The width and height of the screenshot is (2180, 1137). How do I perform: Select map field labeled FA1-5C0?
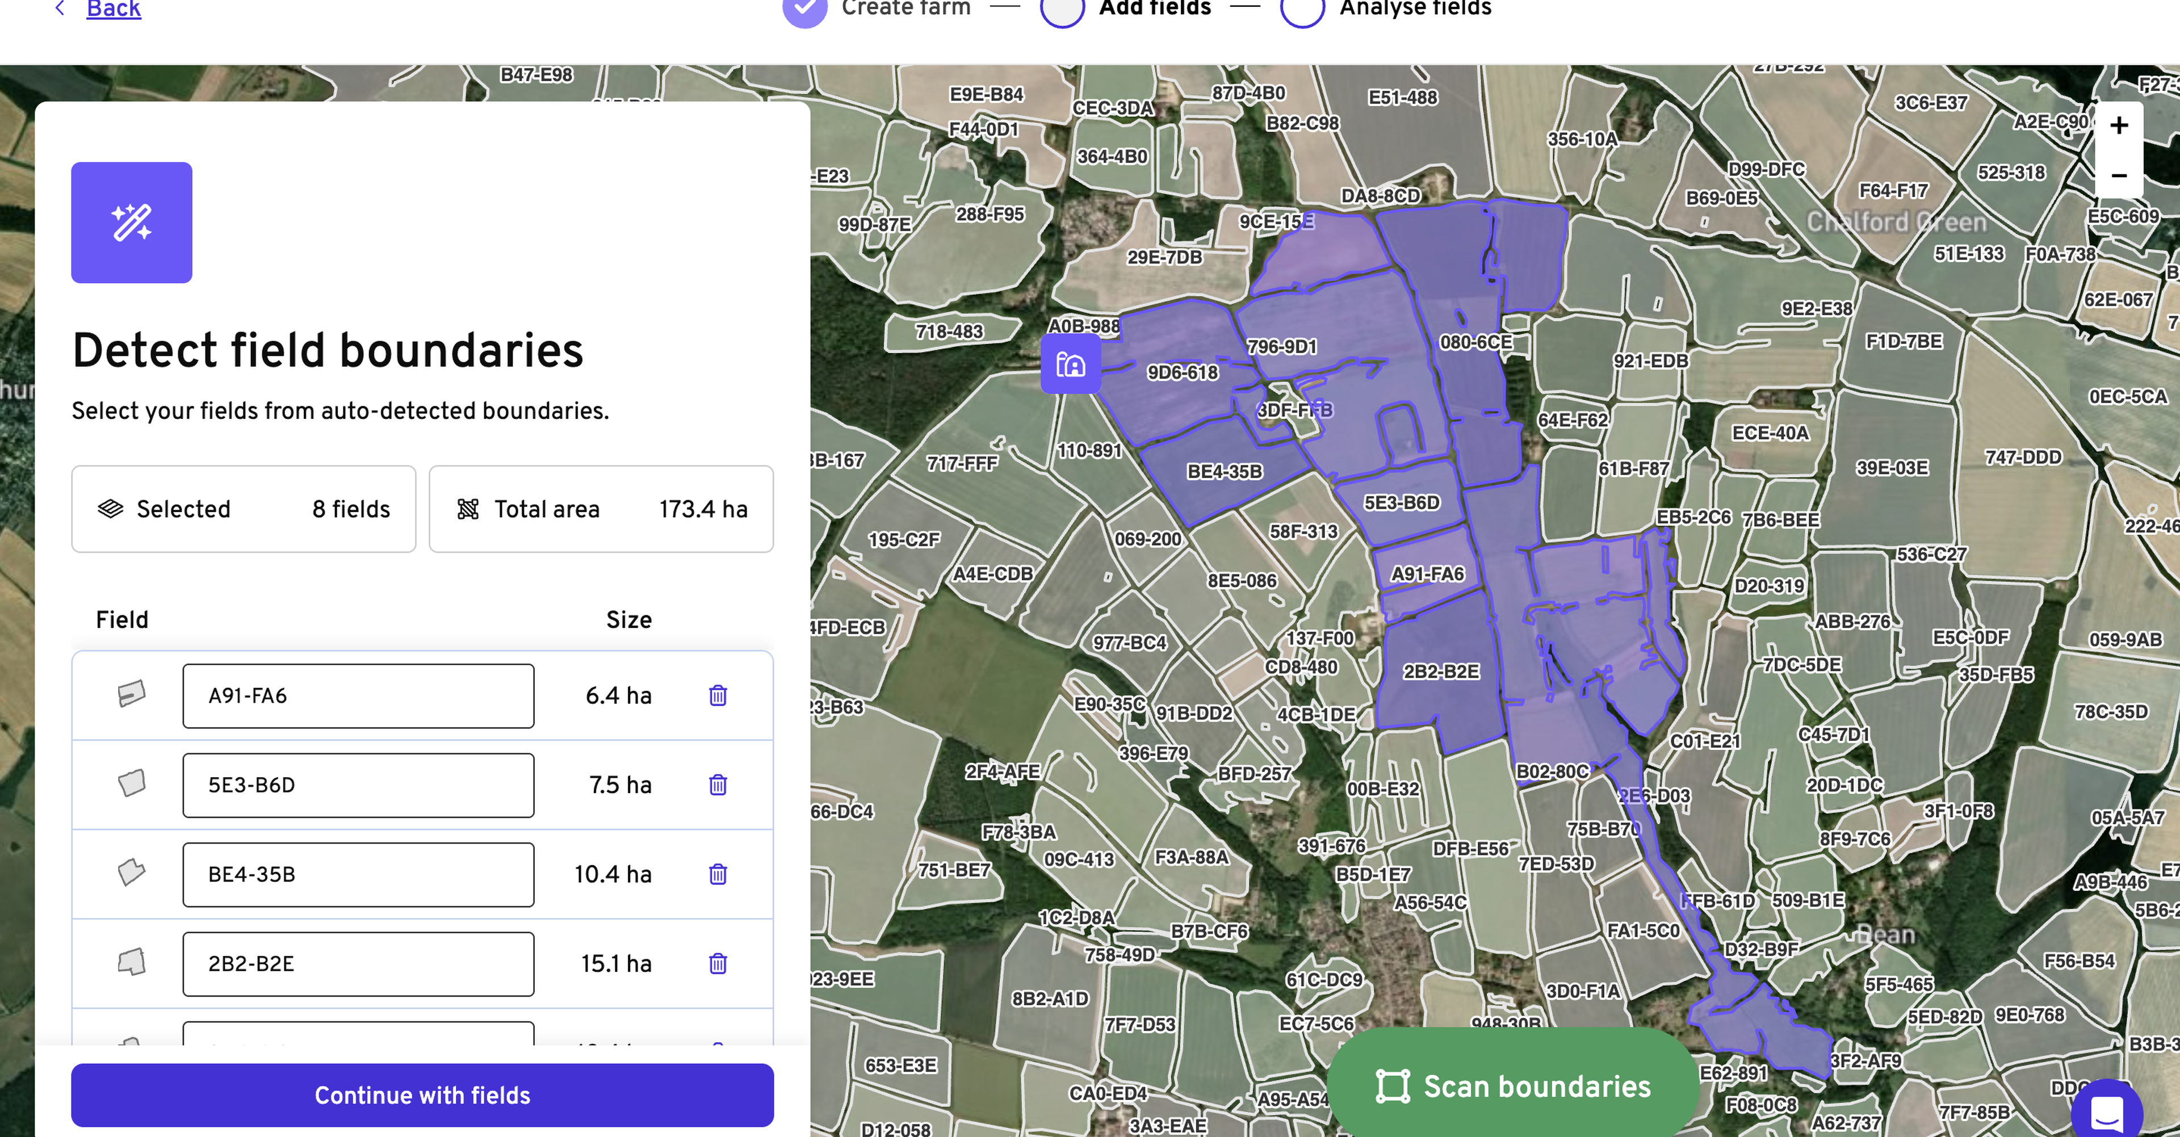[x=1644, y=930]
